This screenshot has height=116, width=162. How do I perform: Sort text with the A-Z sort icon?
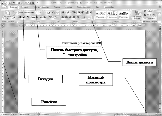(x=87, y=13)
